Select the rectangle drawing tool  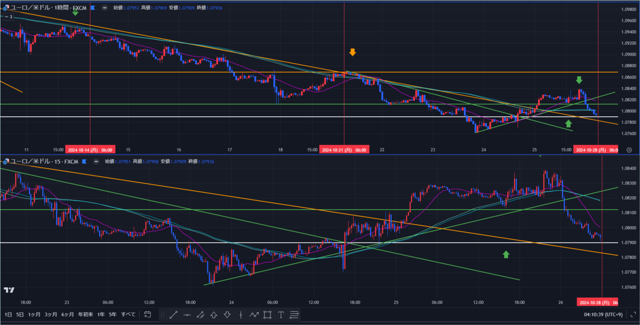click(267, 314)
